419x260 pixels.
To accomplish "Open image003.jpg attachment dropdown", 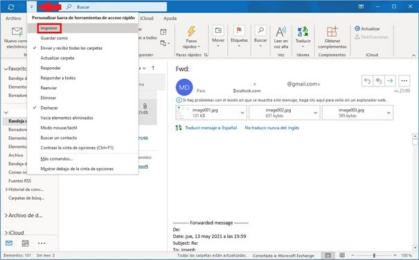I will pos(389,113).
